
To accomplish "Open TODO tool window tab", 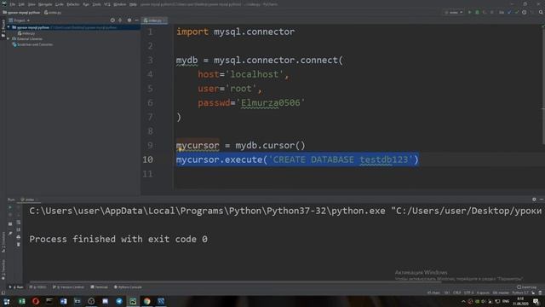I will [37, 287].
